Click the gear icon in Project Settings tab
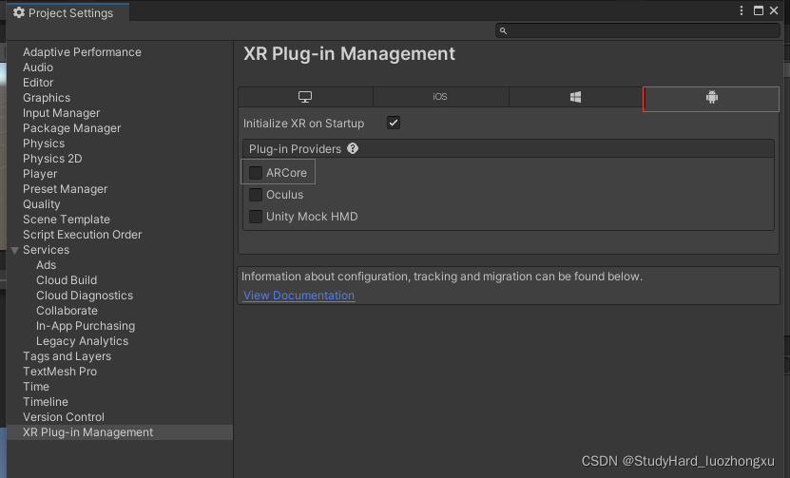Viewport: 790px width, 478px height. tap(19, 12)
